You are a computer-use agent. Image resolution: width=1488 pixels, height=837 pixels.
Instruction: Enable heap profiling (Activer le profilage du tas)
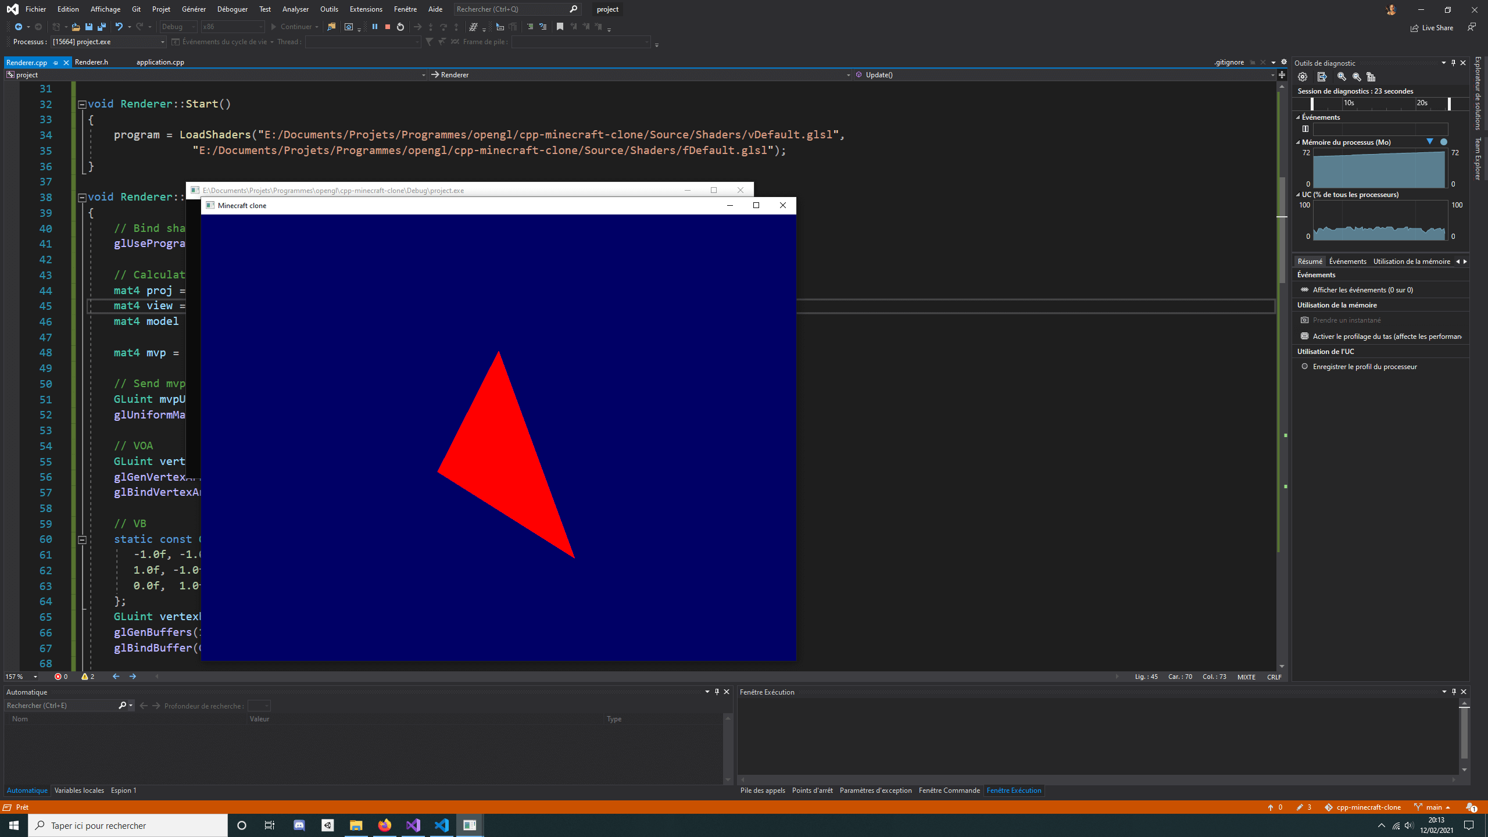(1386, 336)
